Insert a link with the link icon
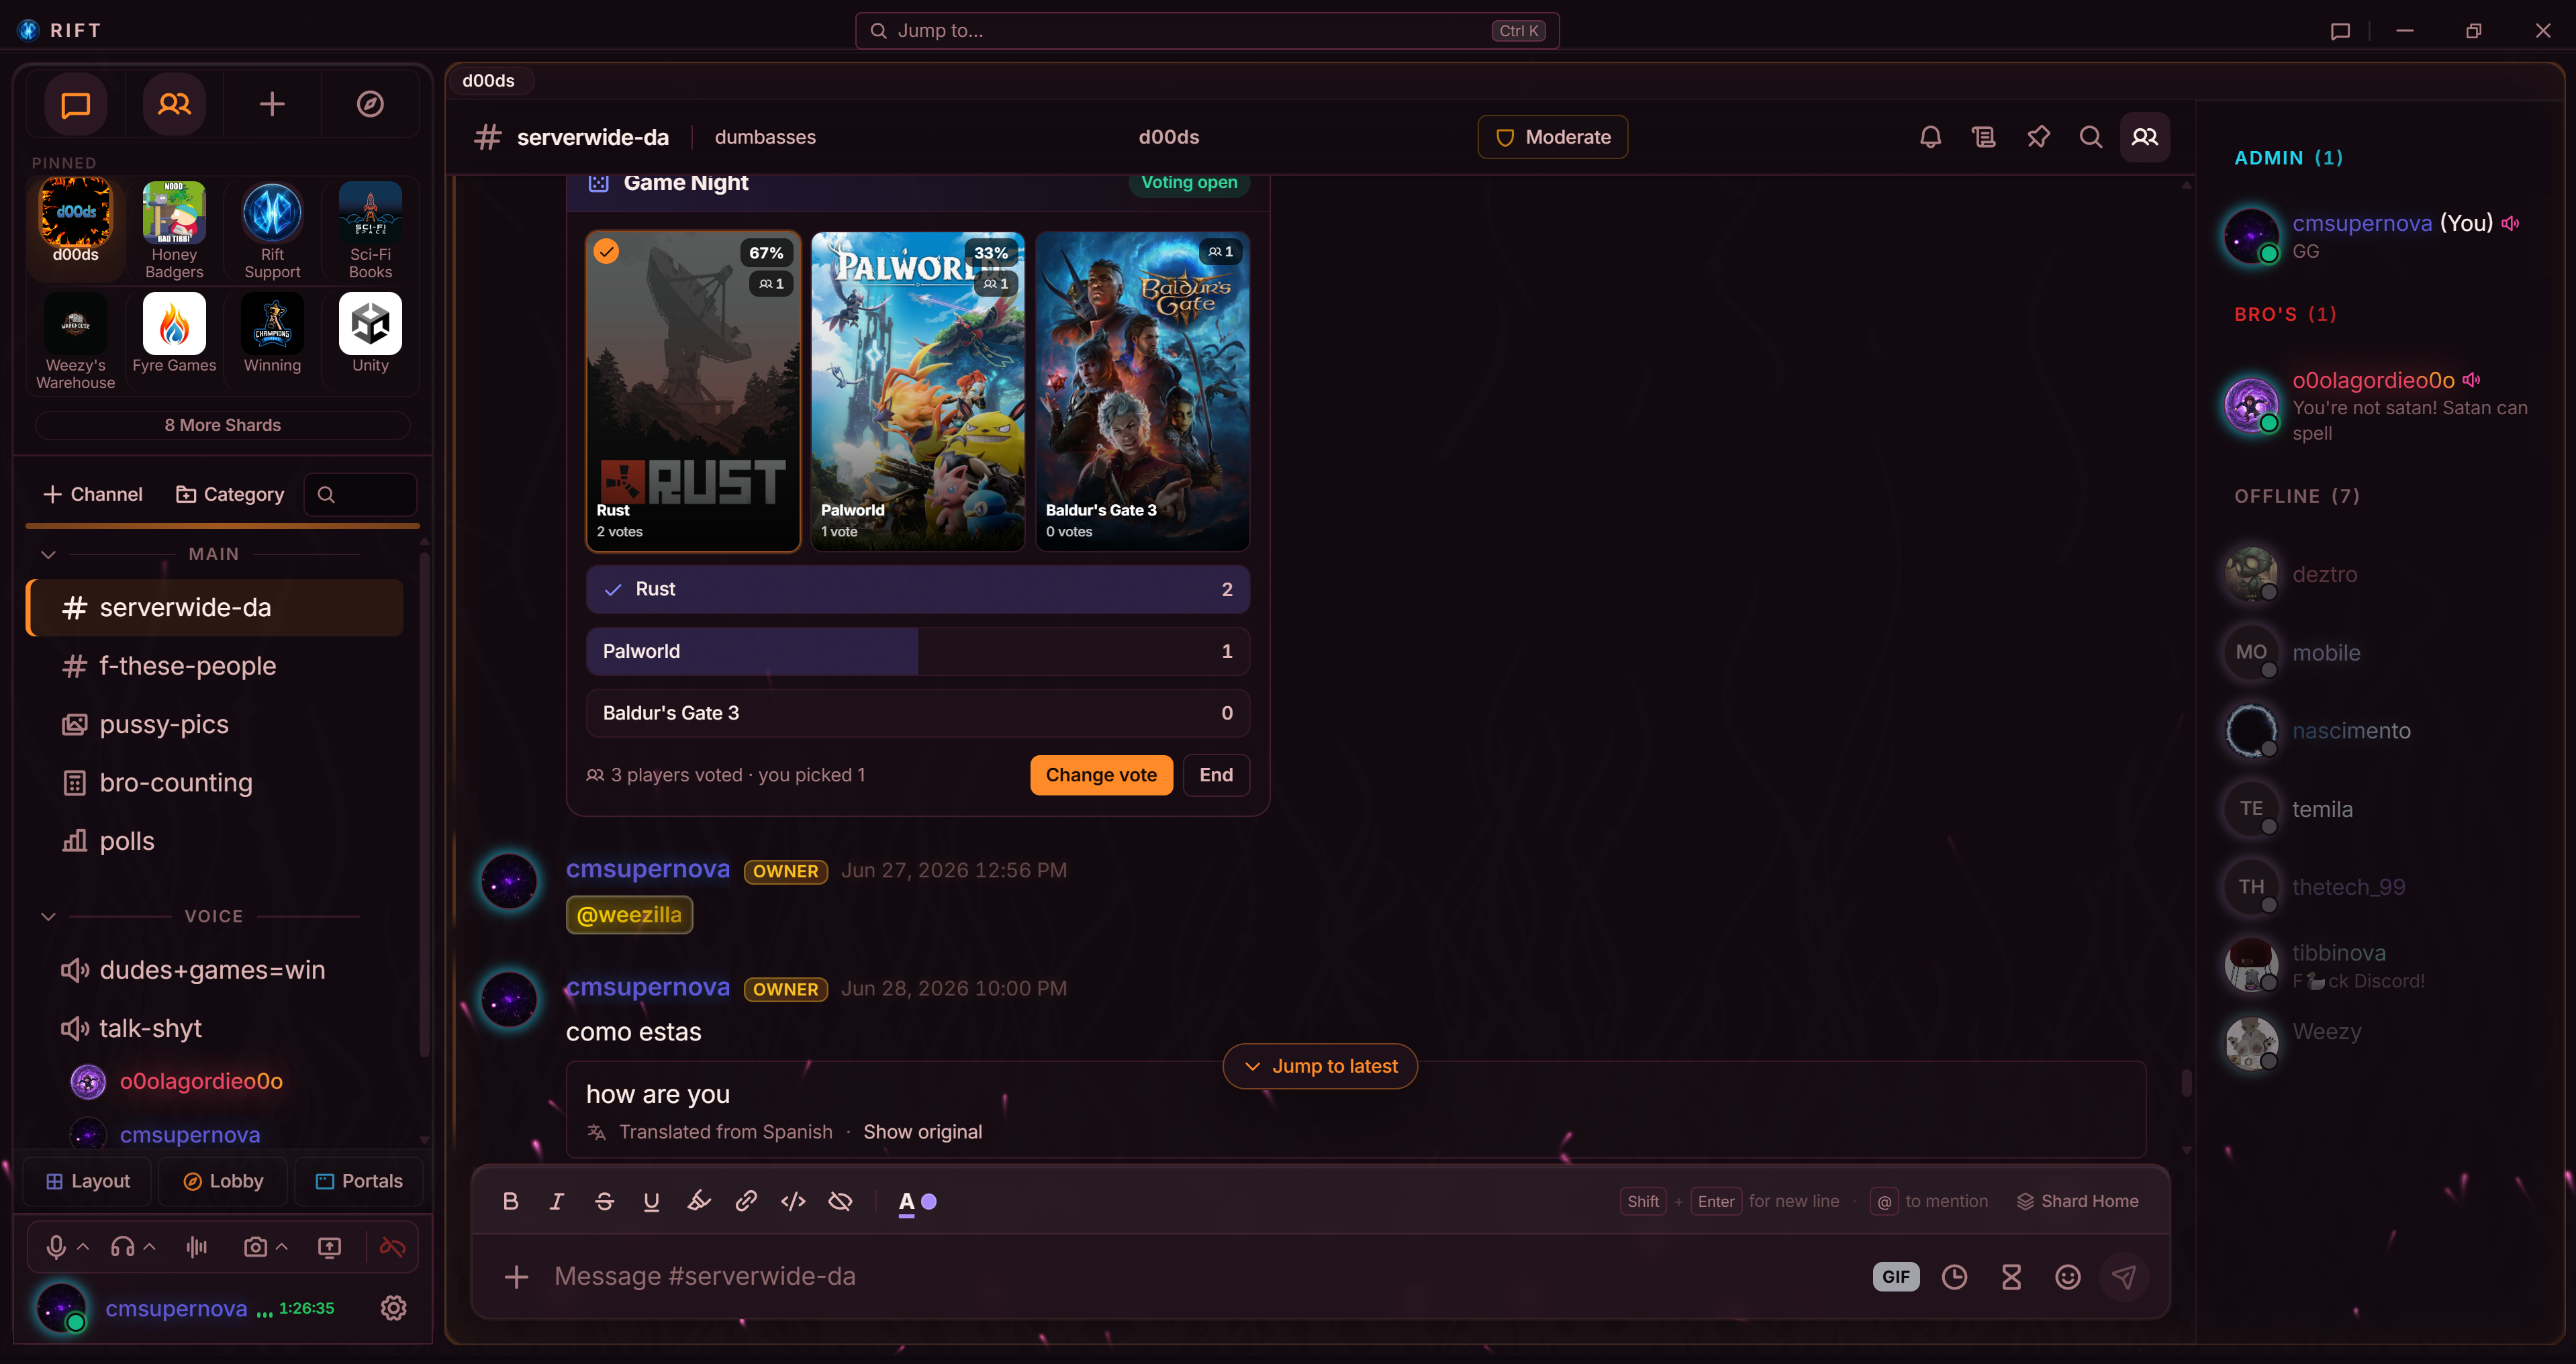 [746, 1201]
